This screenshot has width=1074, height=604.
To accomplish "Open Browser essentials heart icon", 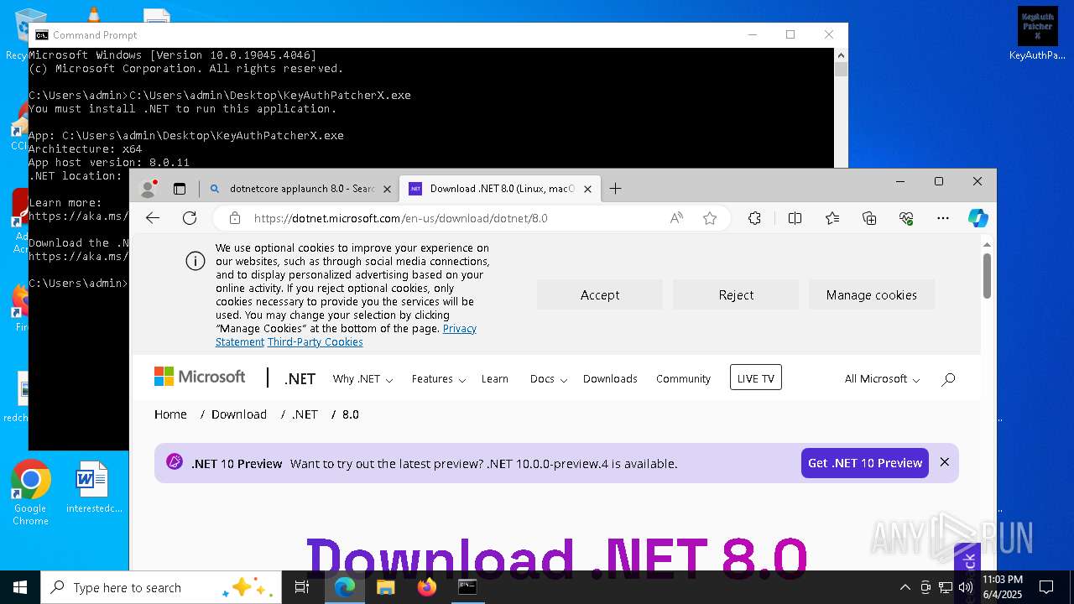I will pyautogui.click(x=906, y=218).
